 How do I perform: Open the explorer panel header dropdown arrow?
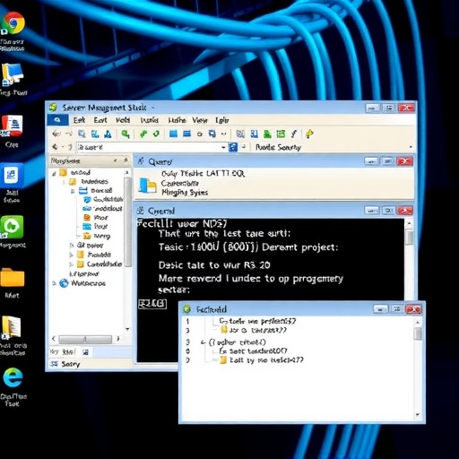116,160
